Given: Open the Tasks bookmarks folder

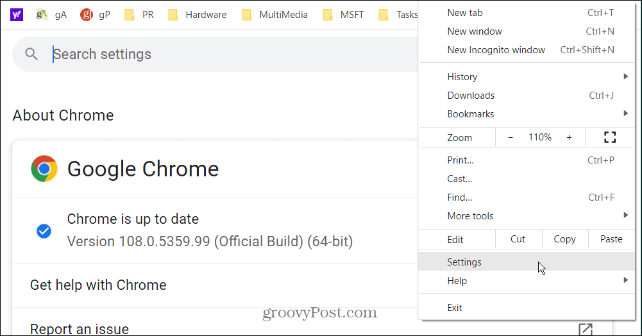Looking at the screenshot, I should click(x=398, y=15).
